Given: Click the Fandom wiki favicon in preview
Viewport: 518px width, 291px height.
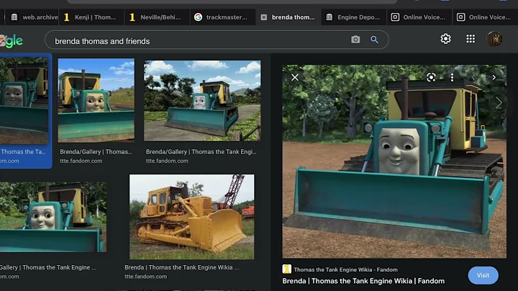Looking at the screenshot, I should coord(286,269).
